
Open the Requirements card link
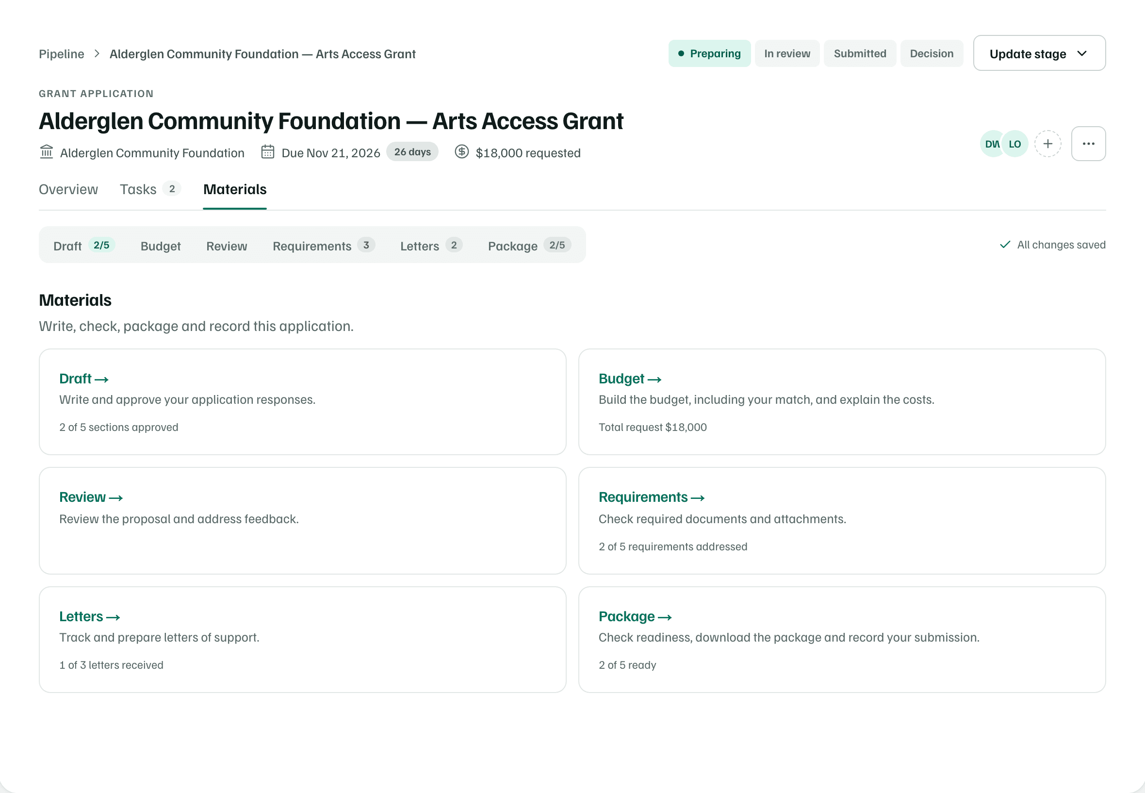[651, 497]
